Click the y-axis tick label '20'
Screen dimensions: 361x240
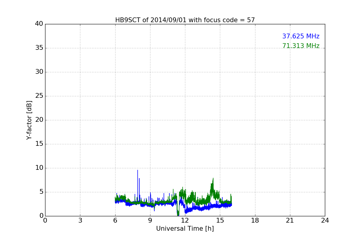[39, 120]
